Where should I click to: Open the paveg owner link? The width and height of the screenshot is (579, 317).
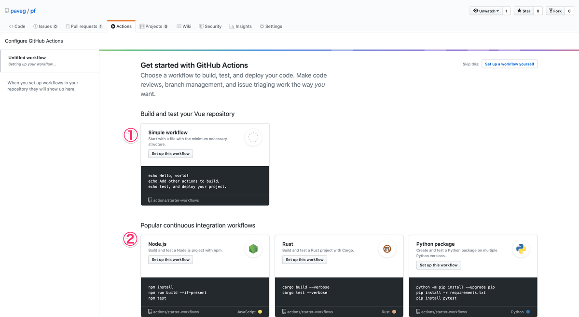coord(18,11)
